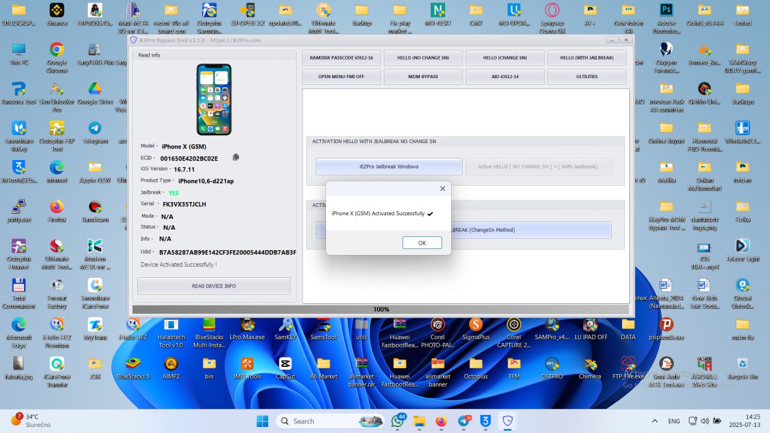Screen dimensions: 770x433
Task: Open Binance desktop icon
Action: pyautogui.click(x=57, y=15)
